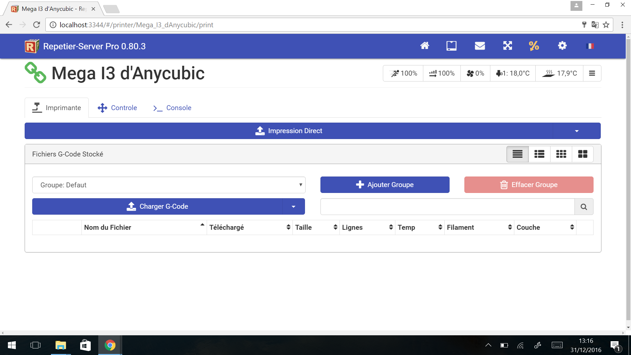The width and height of the screenshot is (631, 355).
Task: Bookmark page with star icon
Action: point(606,25)
